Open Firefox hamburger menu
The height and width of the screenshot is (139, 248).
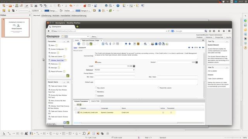pos(229,31)
